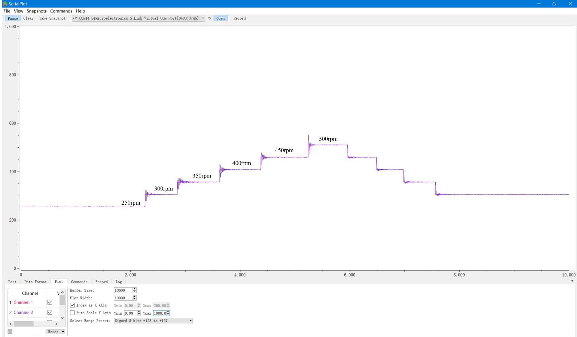Uncheck Channel 1 visibility checkbox
Screen dimensions: 577x337
click(x=50, y=302)
